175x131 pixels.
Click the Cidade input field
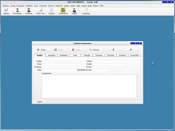[x=108, y=61]
